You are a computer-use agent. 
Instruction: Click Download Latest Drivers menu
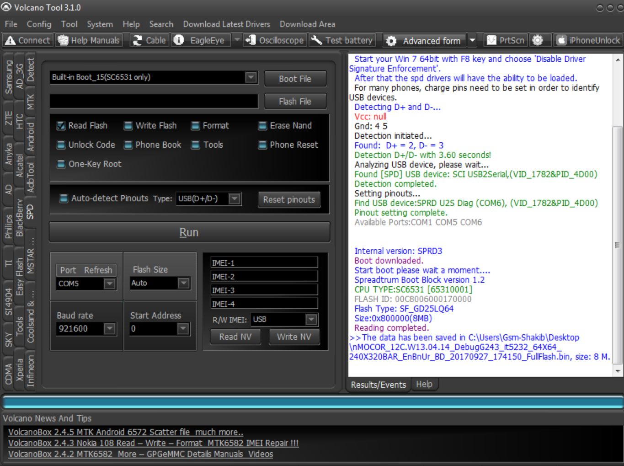coord(226,24)
